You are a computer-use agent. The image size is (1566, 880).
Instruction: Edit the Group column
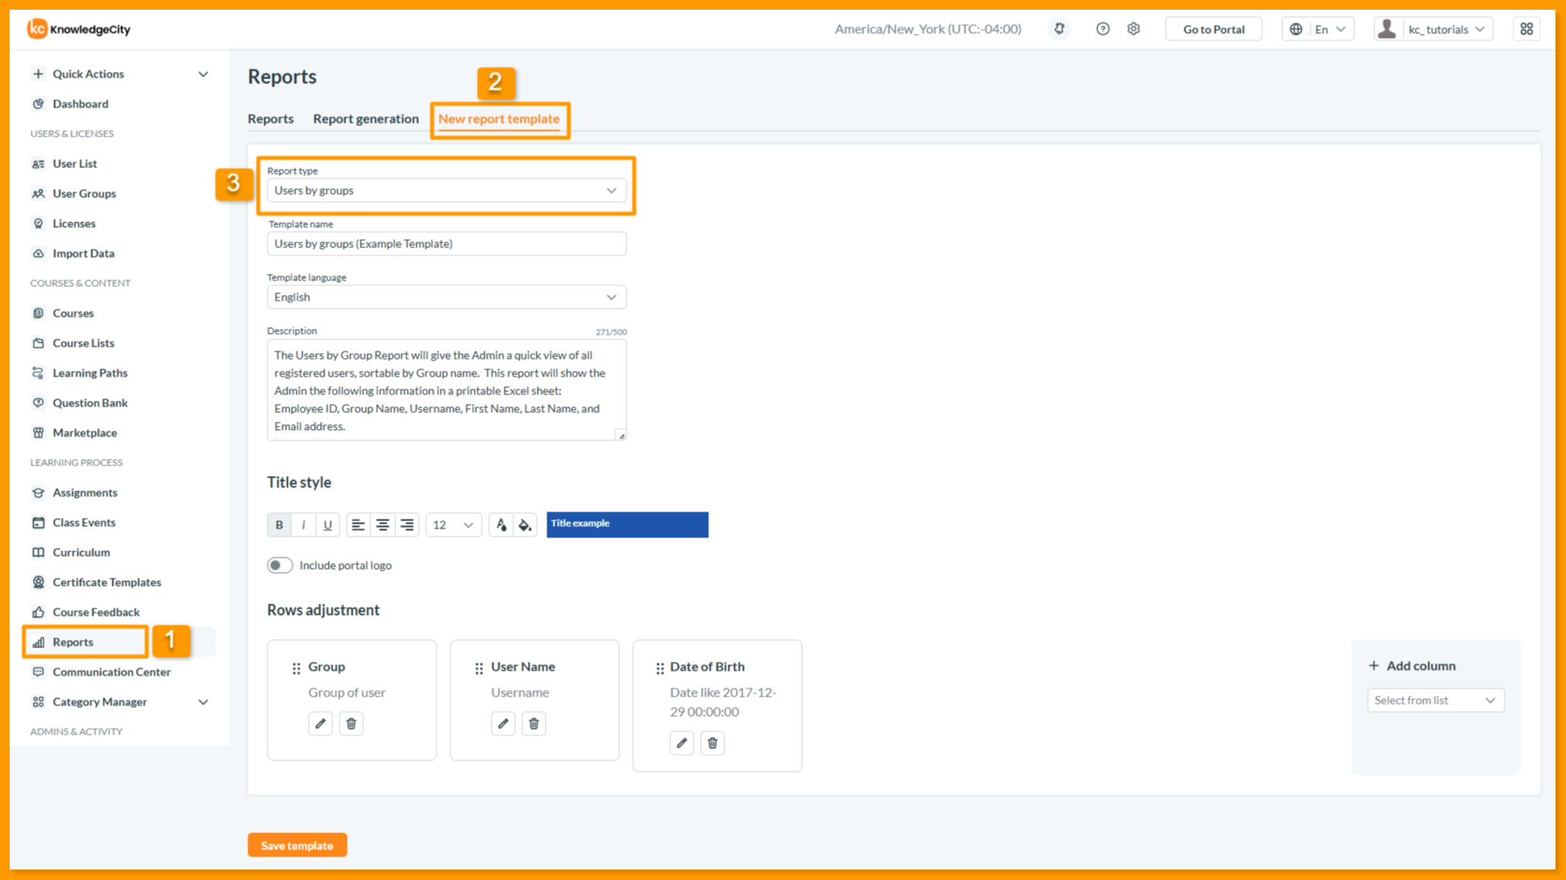[320, 723]
